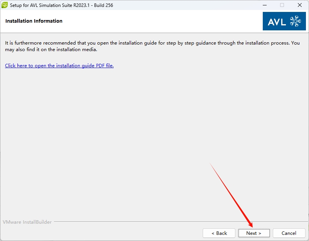Viewport: 309px width, 241px height.
Task: Minimize the setup window
Action: point(264,5)
